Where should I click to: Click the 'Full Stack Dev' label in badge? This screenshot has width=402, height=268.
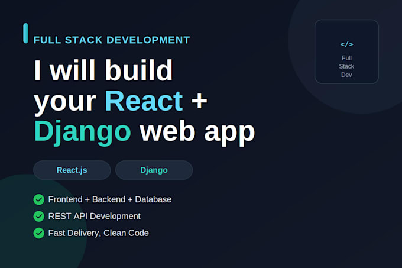click(x=346, y=66)
